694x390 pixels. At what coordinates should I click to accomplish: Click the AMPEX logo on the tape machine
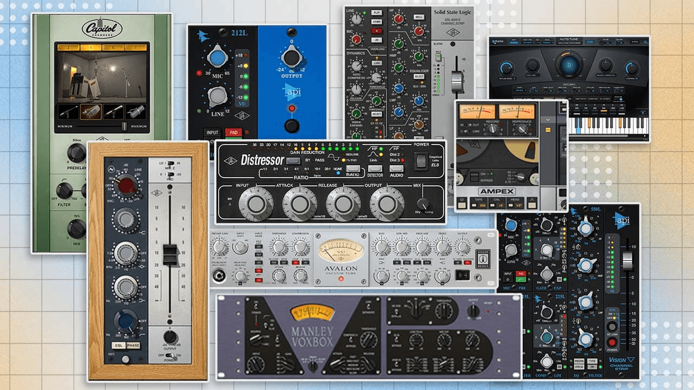[x=497, y=191]
